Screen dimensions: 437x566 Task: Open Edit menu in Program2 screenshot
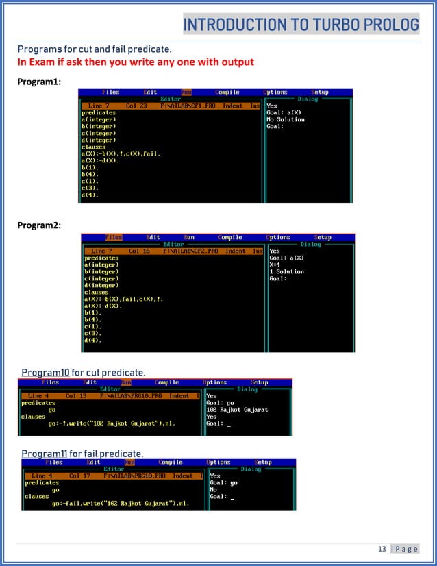153,237
